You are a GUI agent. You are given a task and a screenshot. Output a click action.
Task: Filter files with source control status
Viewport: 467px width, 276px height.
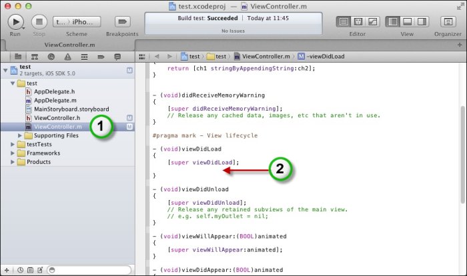pyautogui.click(x=30, y=270)
